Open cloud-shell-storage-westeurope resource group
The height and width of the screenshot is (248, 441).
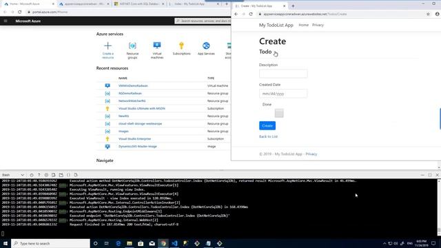point(140,124)
